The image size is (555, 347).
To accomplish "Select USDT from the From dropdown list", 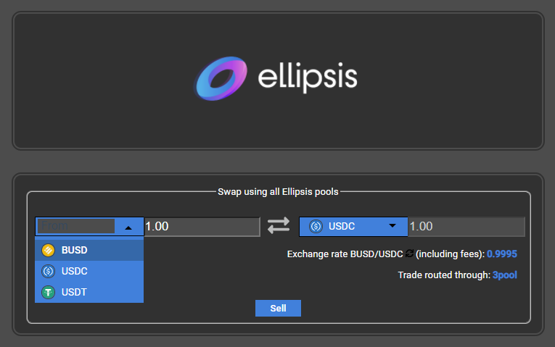I will [x=89, y=292].
